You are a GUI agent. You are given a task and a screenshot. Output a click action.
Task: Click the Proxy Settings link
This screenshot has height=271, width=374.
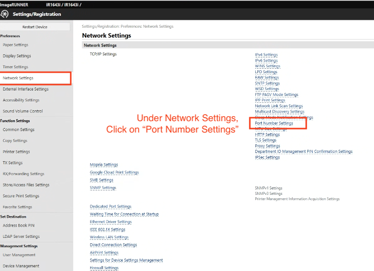click(267, 146)
